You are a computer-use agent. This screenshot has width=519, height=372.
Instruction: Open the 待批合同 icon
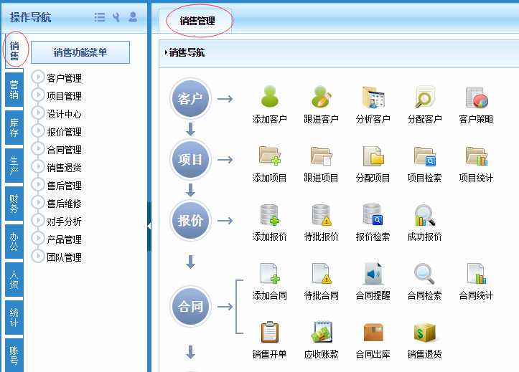[321, 274]
